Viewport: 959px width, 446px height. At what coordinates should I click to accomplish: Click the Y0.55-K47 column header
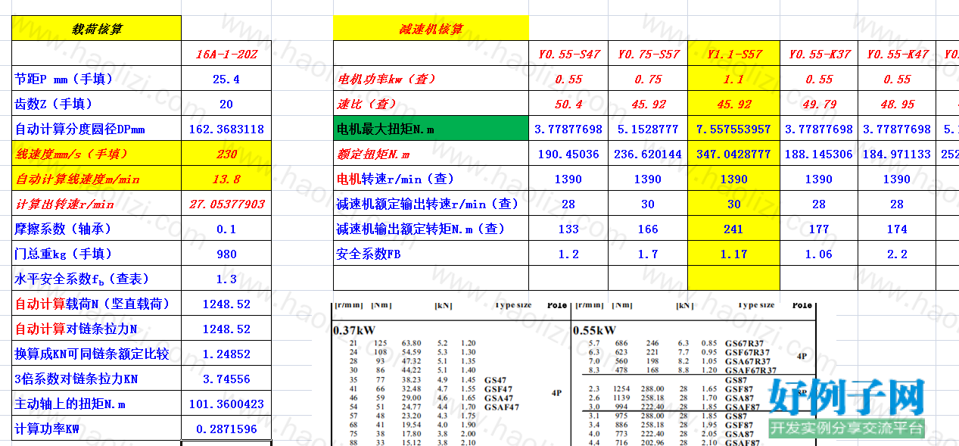(897, 54)
